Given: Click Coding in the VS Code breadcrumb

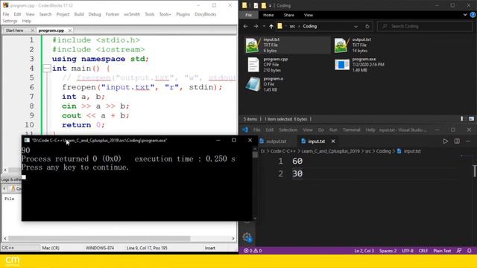Looking at the screenshot, I should tap(383, 151).
